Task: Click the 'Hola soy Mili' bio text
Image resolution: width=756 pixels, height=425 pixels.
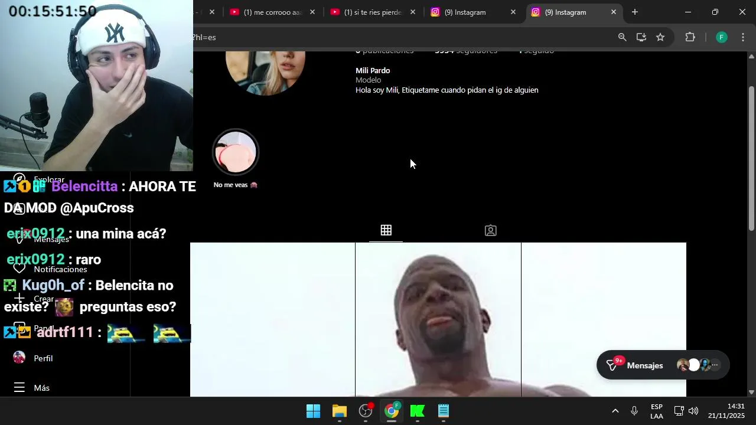Action: coord(447,90)
